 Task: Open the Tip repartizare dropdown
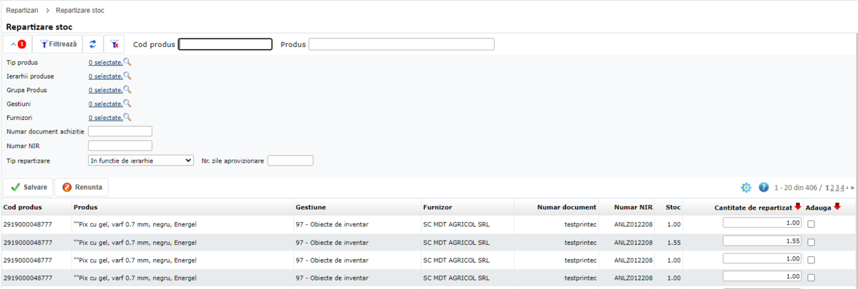[x=140, y=161]
